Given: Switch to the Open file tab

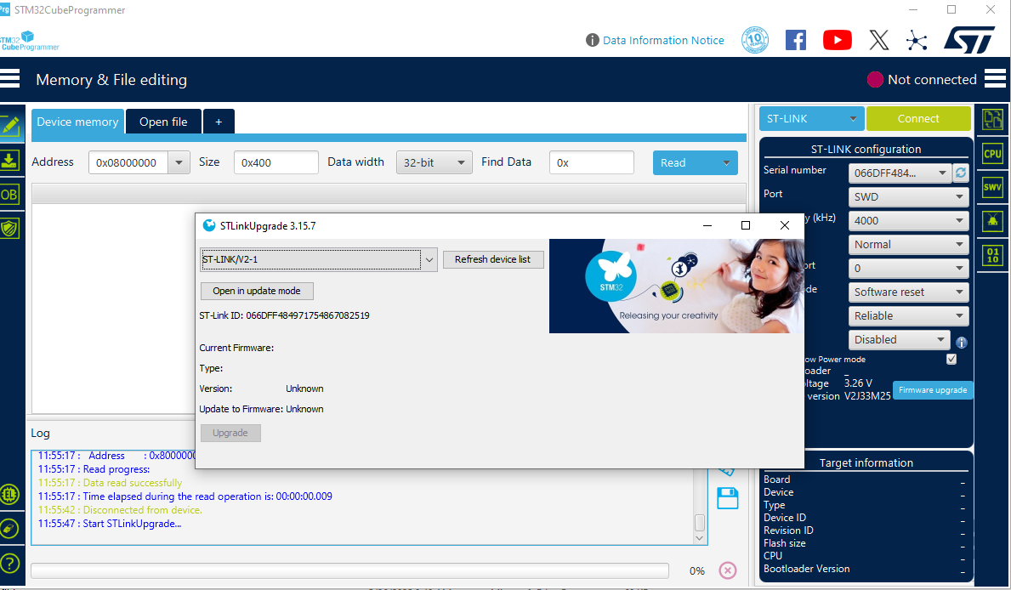Looking at the screenshot, I should (163, 122).
